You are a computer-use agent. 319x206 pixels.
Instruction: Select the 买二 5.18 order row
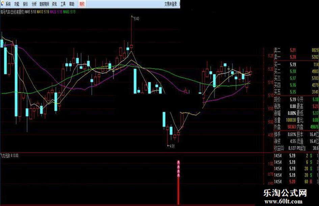pos(296,71)
